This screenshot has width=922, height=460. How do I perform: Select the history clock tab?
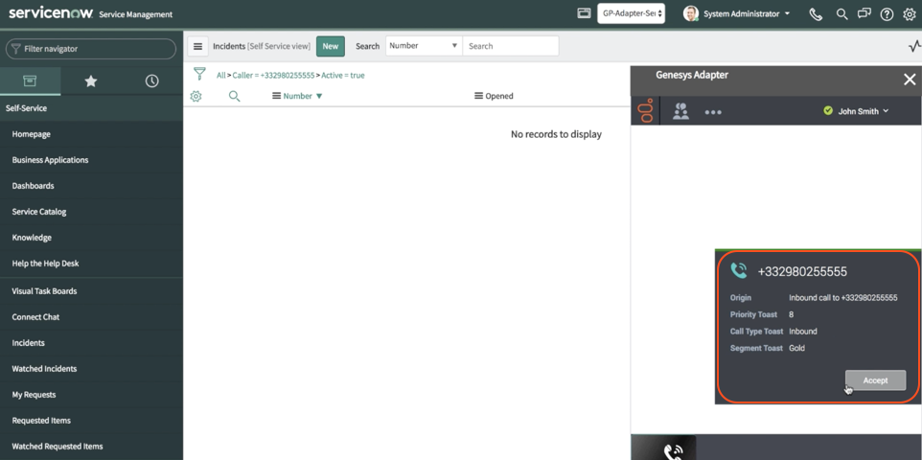click(x=151, y=81)
